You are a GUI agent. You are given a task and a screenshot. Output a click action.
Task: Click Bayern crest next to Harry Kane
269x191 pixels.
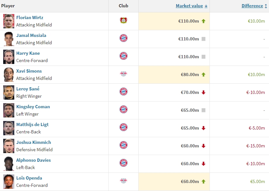pyautogui.click(x=123, y=56)
